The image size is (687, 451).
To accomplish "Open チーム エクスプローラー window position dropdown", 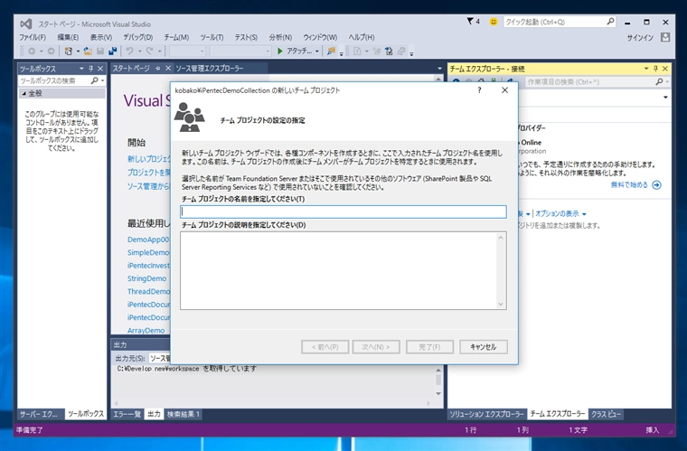I will (x=646, y=69).
